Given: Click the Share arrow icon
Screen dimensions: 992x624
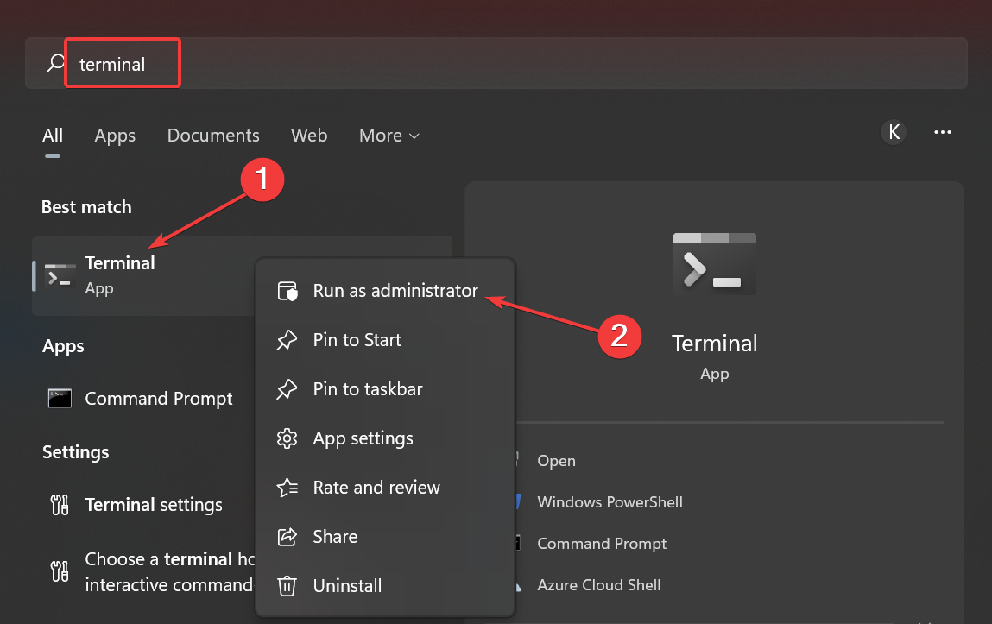Looking at the screenshot, I should 287,537.
